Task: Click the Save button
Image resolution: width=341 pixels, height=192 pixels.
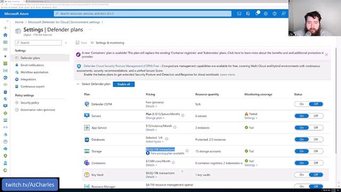Action: coord(82,43)
